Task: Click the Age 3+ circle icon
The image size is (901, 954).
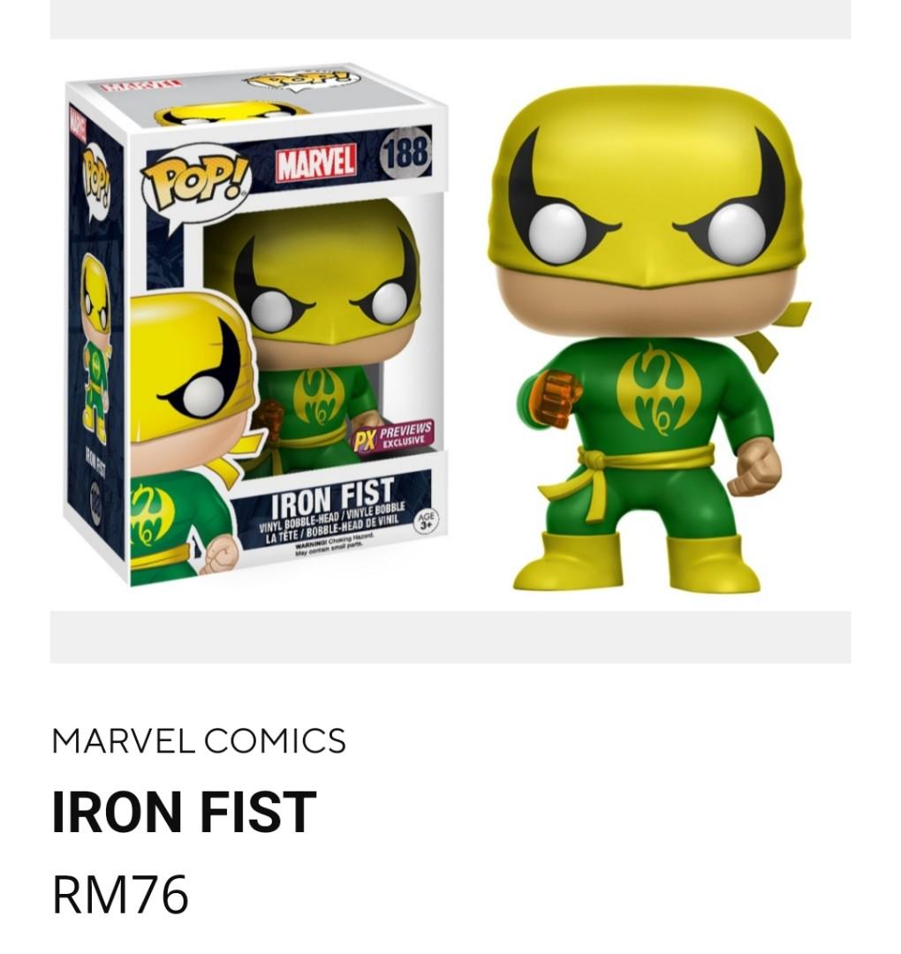Action: click(x=427, y=521)
